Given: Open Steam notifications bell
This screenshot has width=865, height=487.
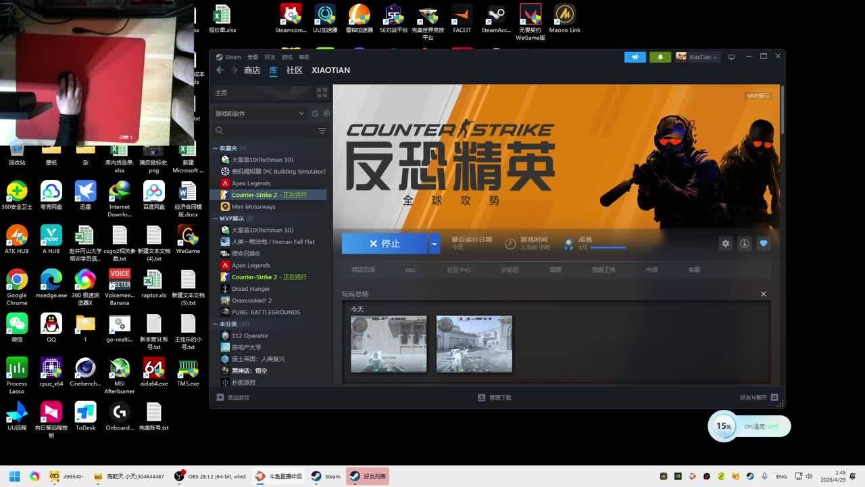Looking at the screenshot, I should 660,57.
